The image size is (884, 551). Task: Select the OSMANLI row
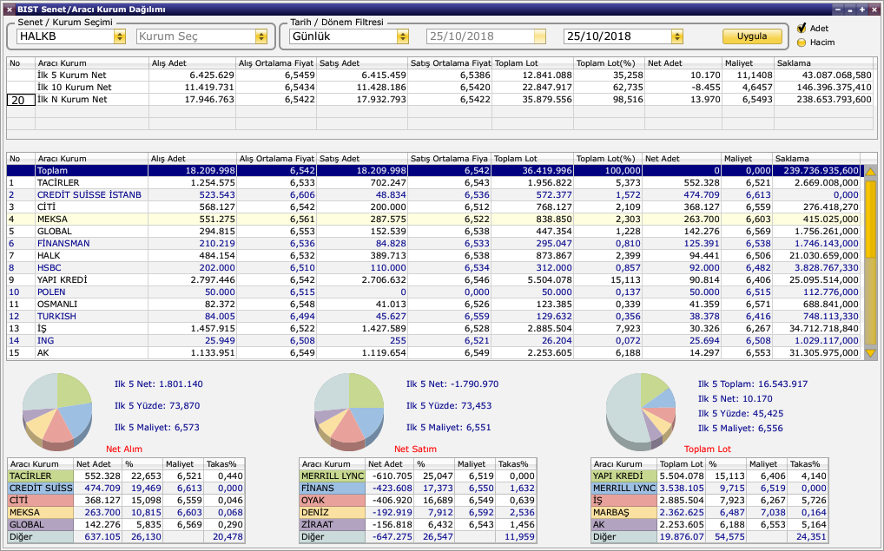[x=433, y=305]
